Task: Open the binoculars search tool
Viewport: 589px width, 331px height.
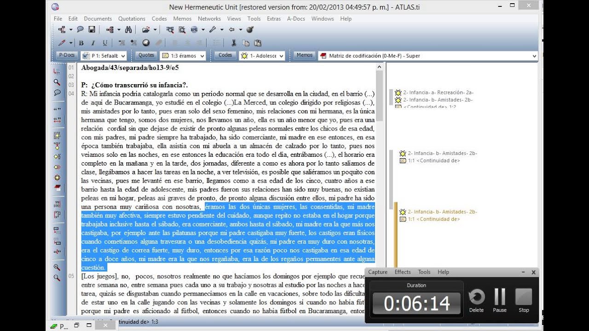Action: [128, 29]
